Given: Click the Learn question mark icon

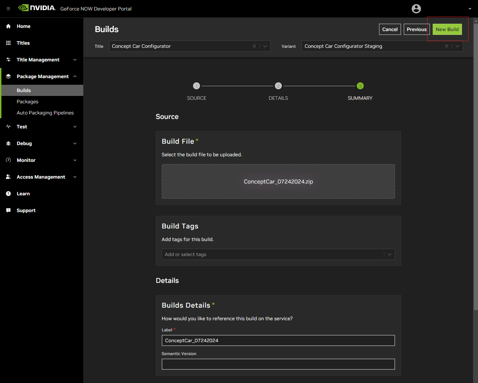Looking at the screenshot, I should click(8, 194).
